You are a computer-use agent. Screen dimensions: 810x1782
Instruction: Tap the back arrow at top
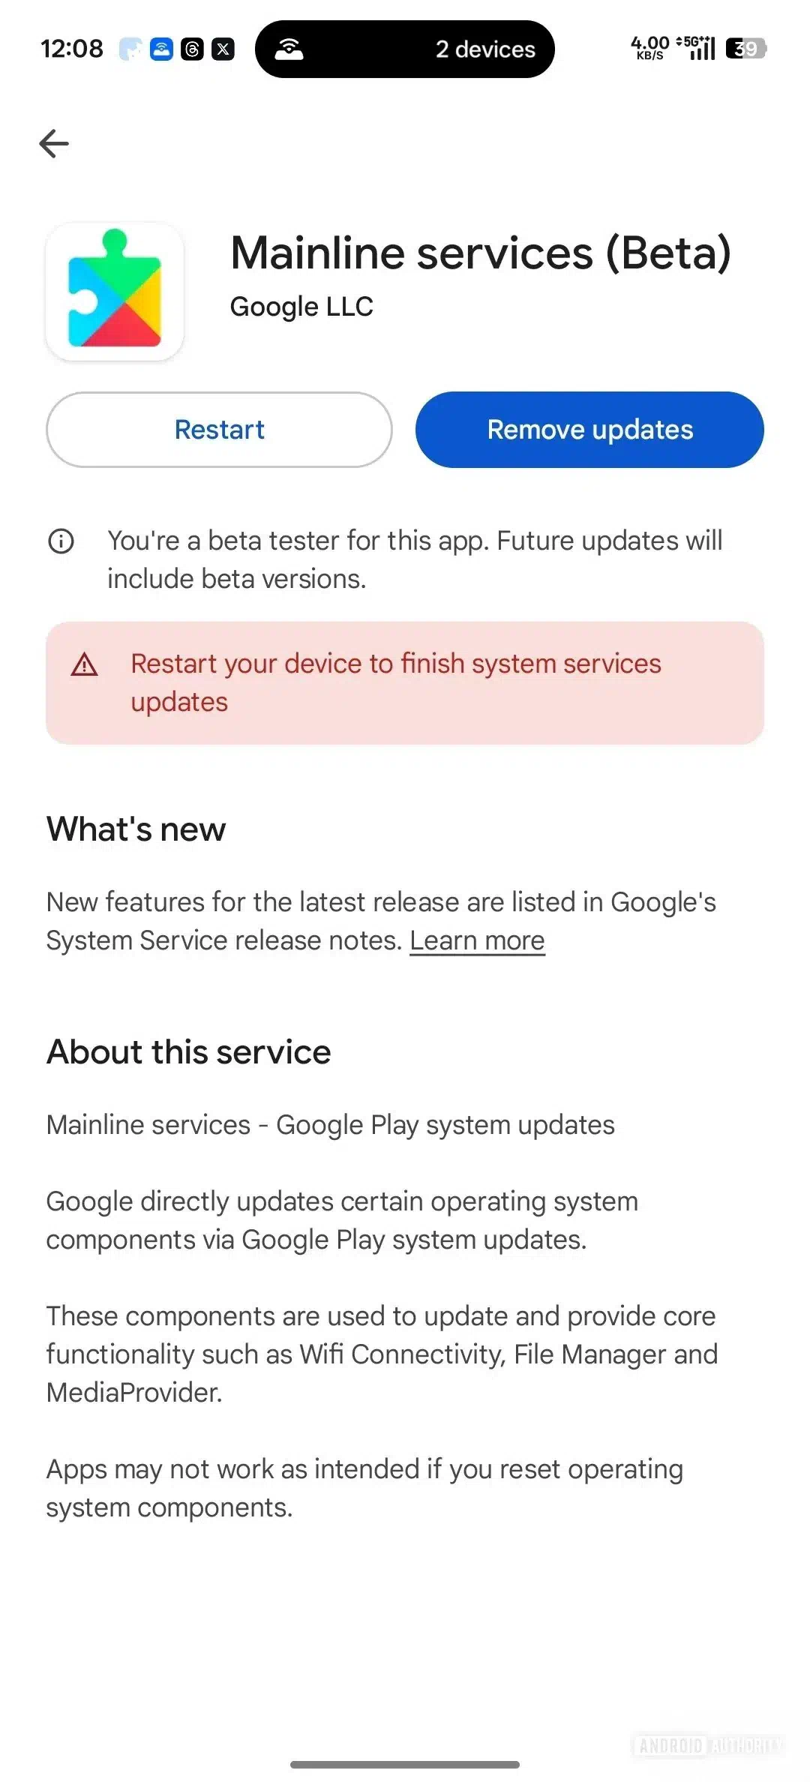click(x=54, y=143)
